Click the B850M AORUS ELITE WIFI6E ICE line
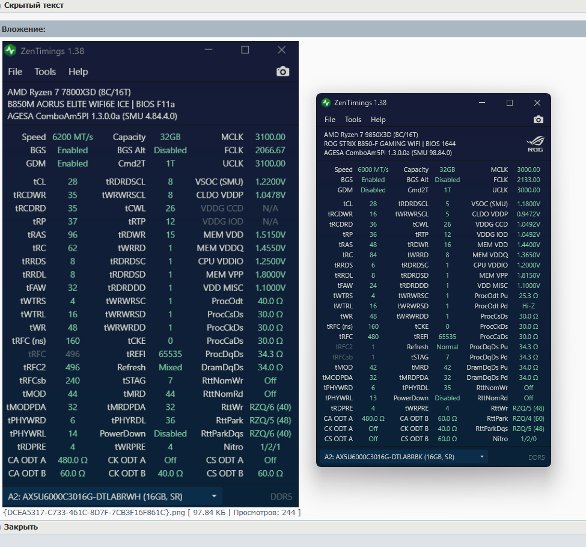 [91, 104]
